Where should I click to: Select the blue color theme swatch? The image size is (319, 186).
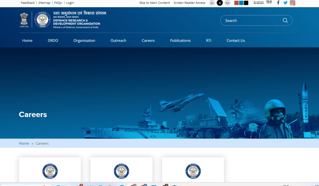pyautogui.click(x=241, y=3)
